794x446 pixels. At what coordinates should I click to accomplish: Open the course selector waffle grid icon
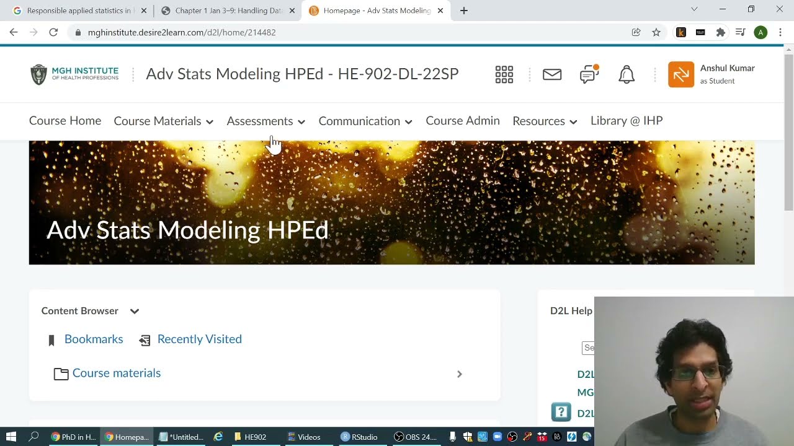[504, 75]
